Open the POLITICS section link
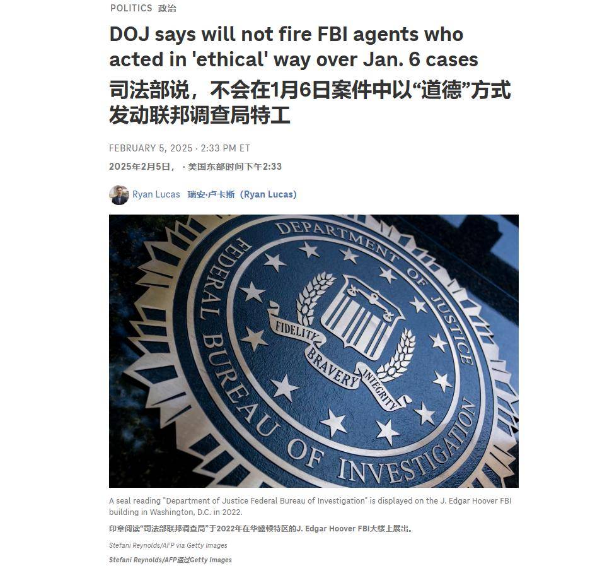The width and height of the screenshot is (607, 573). point(131,8)
